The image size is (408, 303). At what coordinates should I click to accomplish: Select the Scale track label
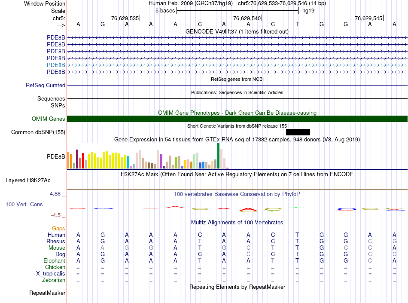[x=58, y=11]
